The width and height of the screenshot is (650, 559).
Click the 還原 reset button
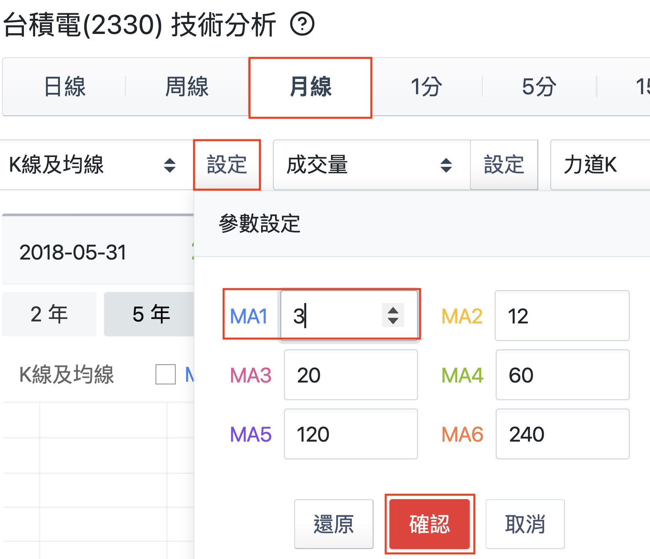pos(334,524)
